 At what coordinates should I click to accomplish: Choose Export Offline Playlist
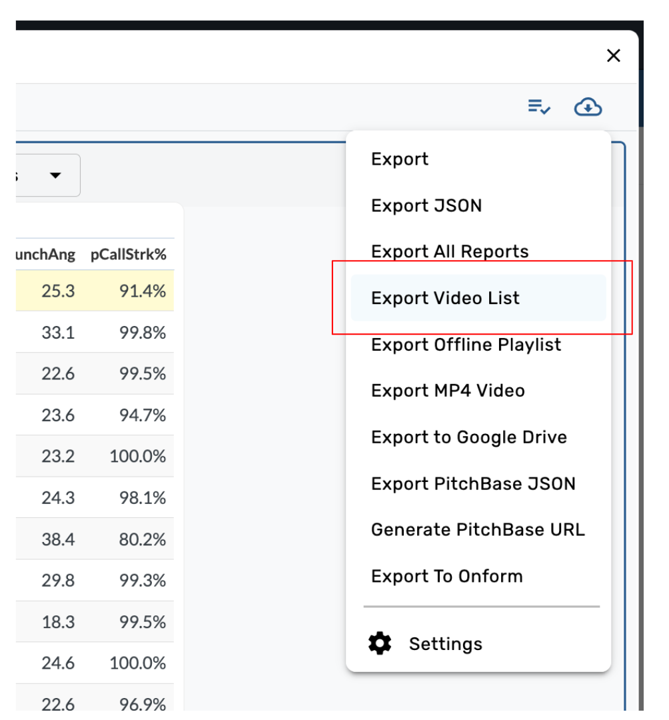(x=466, y=345)
